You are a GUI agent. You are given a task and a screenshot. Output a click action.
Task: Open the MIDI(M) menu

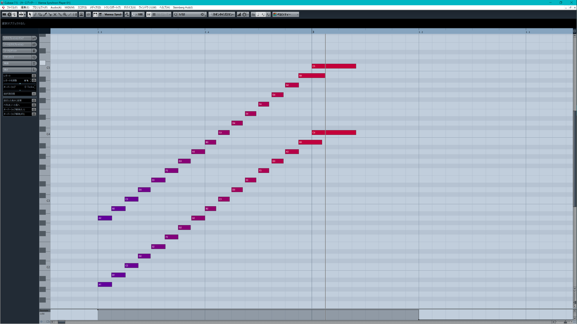(69, 8)
